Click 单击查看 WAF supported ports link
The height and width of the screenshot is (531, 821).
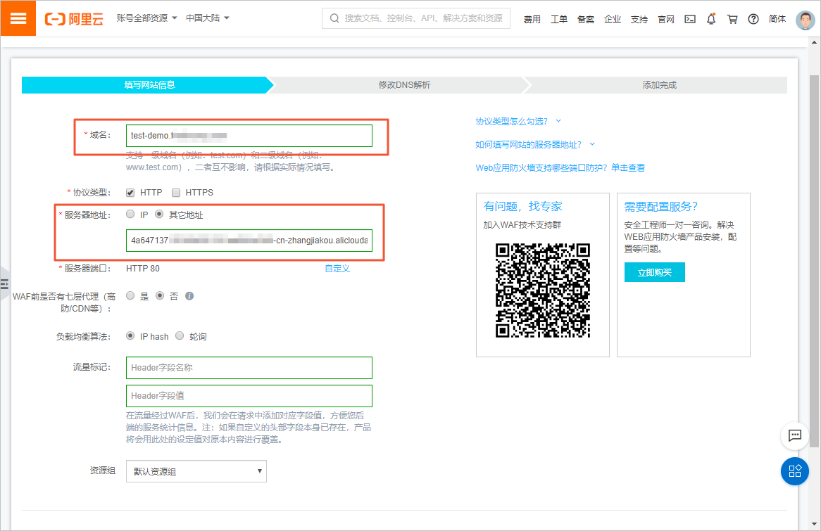[x=628, y=168]
